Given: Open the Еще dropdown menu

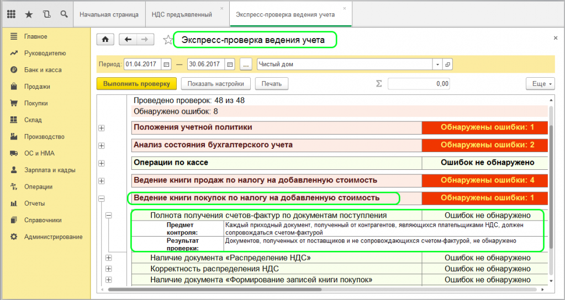Looking at the screenshot, I should point(539,84).
